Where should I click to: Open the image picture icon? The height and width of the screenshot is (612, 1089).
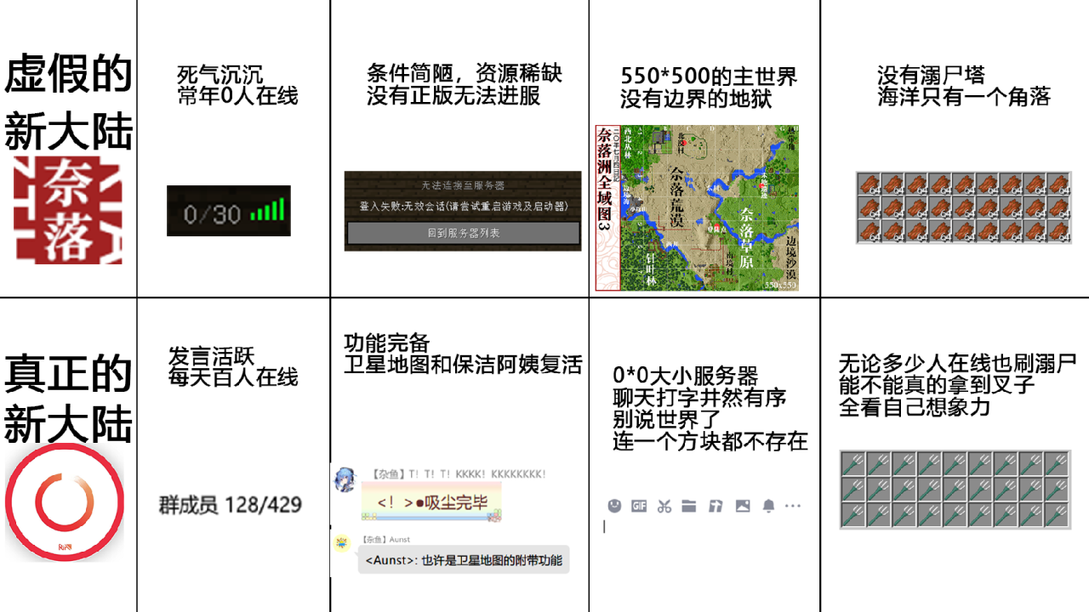(743, 506)
